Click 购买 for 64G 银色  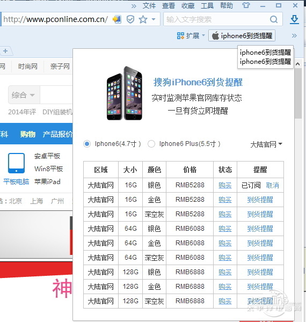point(225,229)
